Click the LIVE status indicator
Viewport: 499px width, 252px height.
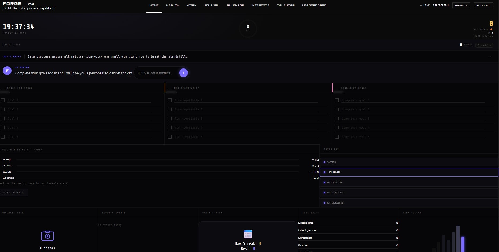[425, 5]
